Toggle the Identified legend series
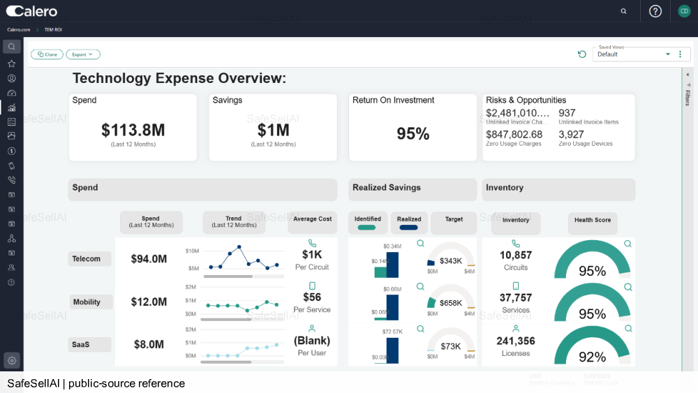This screenshot has height=393, width=698. coord(367,223)
